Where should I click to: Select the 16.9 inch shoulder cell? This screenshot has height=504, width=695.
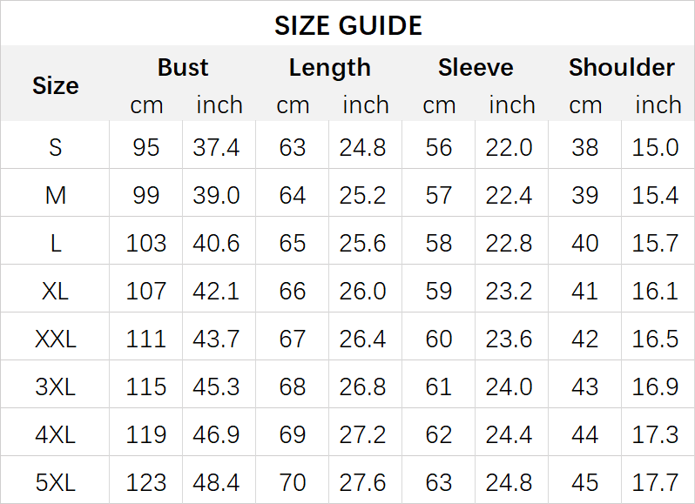click(656, 386)
